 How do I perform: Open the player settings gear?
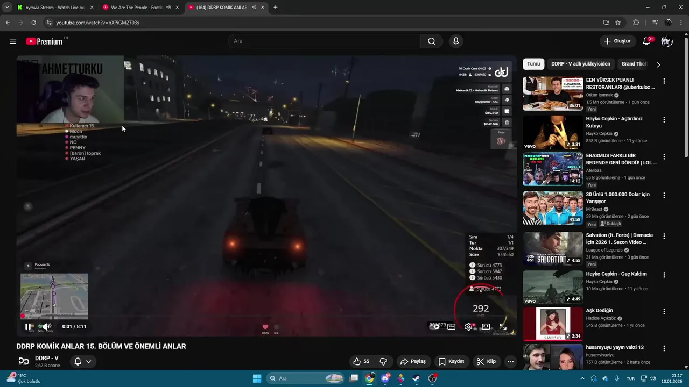pyautogui.click(x=469, y=326)
